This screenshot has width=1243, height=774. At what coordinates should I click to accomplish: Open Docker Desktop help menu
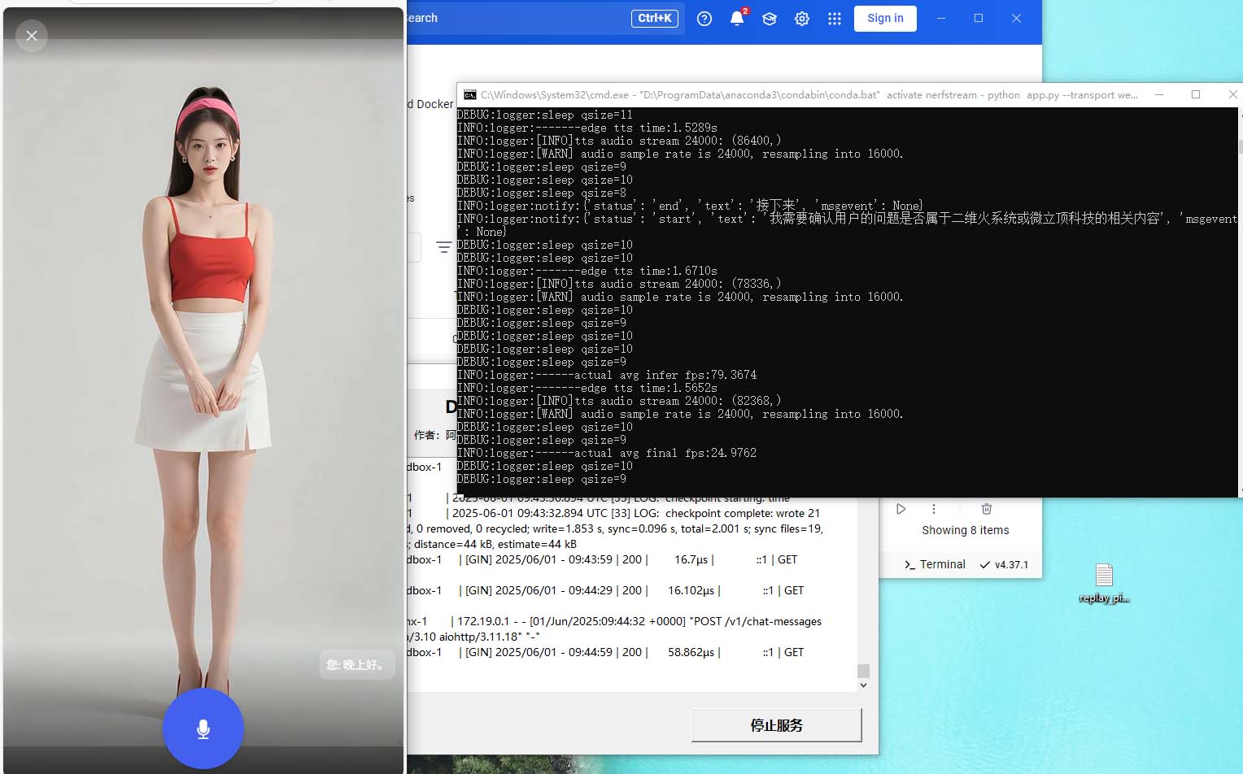pos(704,19)
